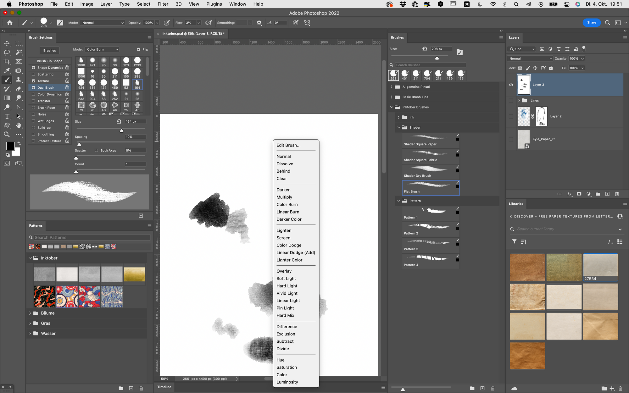Image resolution: width=629 pixels, height=393 pixels.
Task: Expand Basic Brush Tips folder
Action: click(392, 97)
